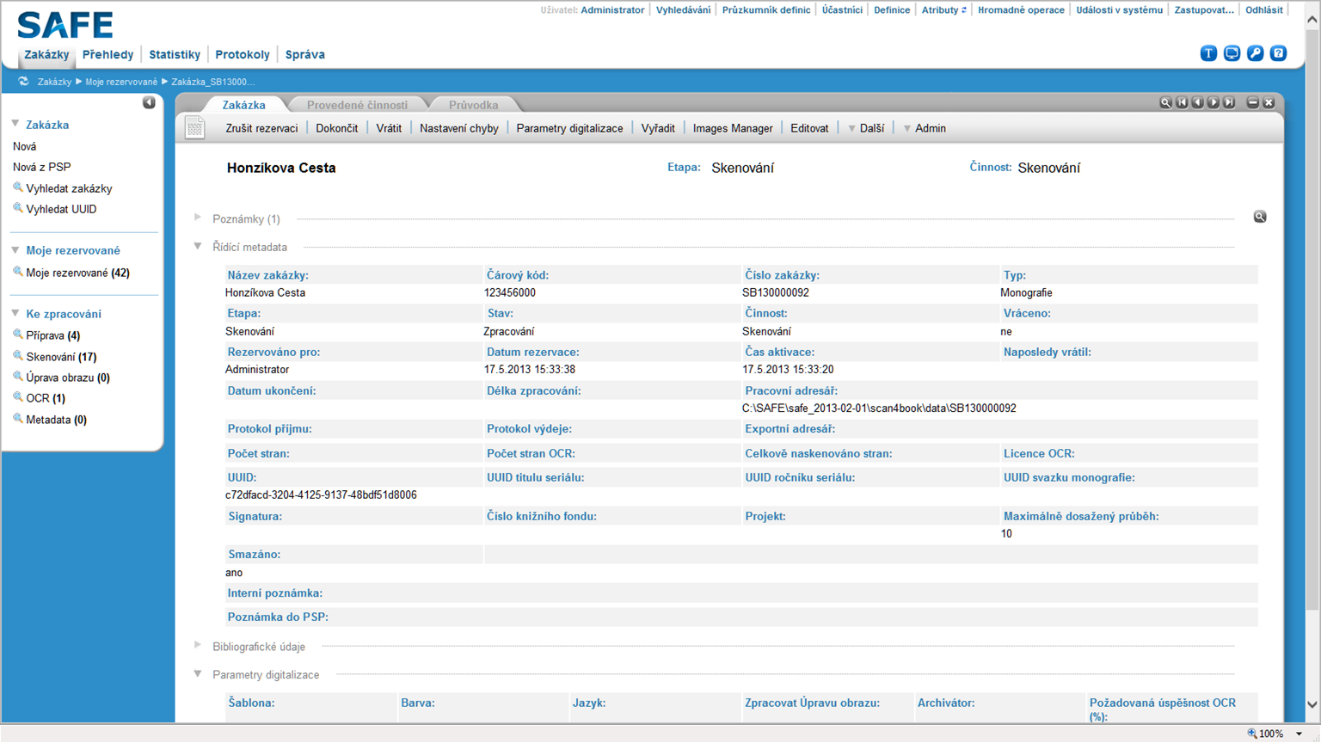Click the magnifier icon beside Poznámky section

pos(1260,217)
